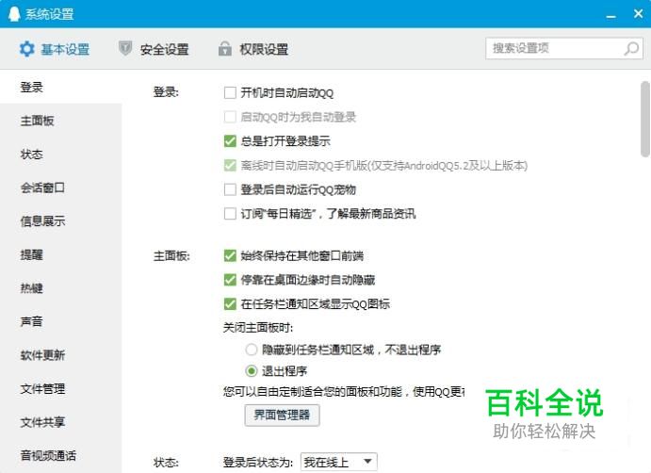Focus the 搜索设置项 search field
This screenshot has height=473, width=651.
pyautogui.click(x=564, y=49)
